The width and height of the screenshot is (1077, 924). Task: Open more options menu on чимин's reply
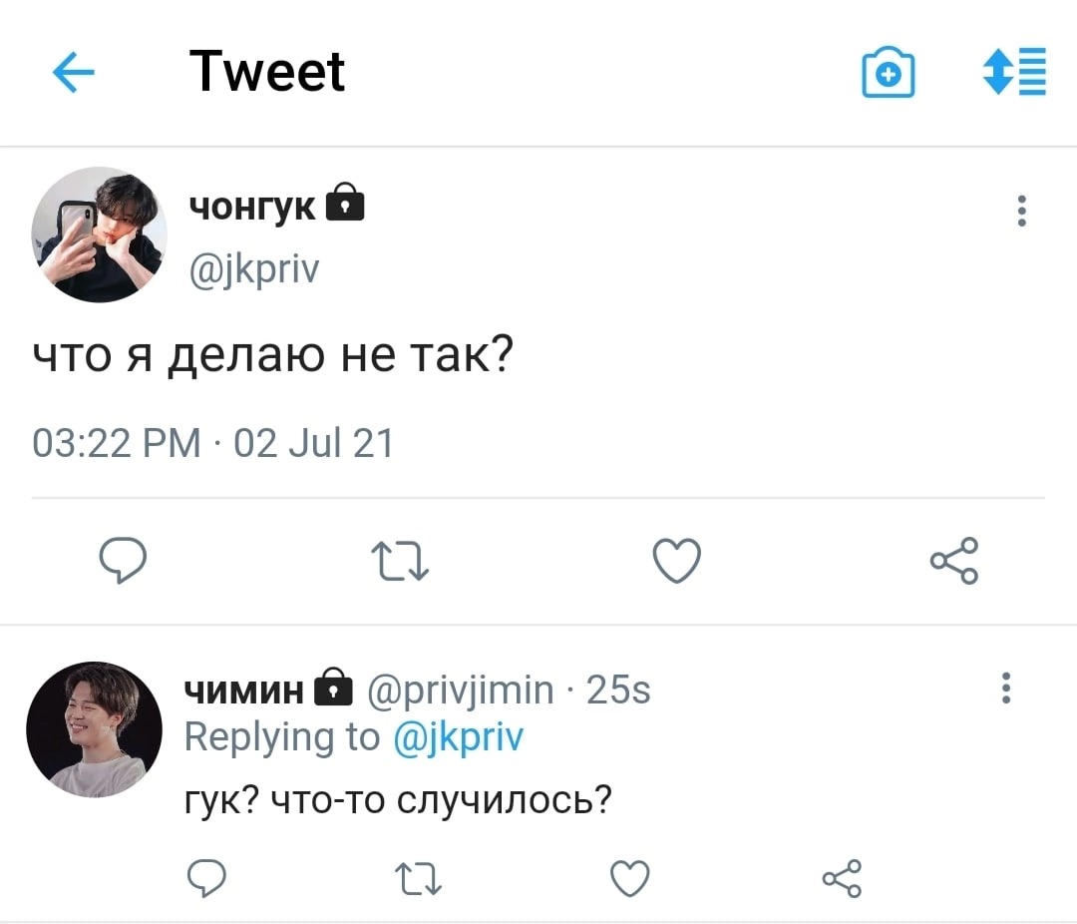1006,689
